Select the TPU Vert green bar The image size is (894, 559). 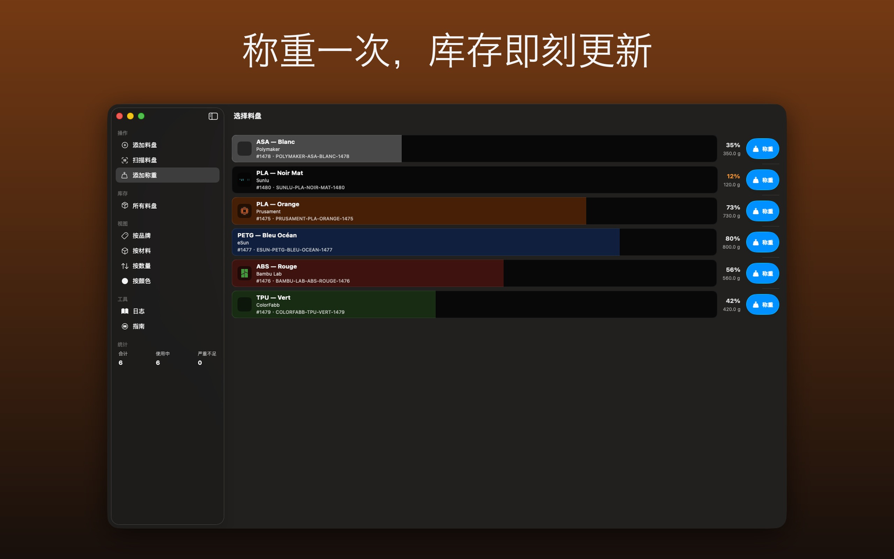[334, 305]
